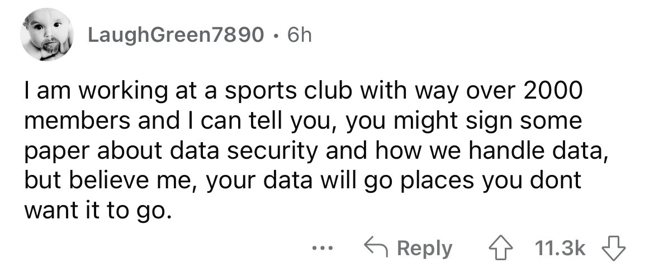Click the 6h comment timestamp
This screenshot has height=273, width=654.
click(x=298, y=36)
